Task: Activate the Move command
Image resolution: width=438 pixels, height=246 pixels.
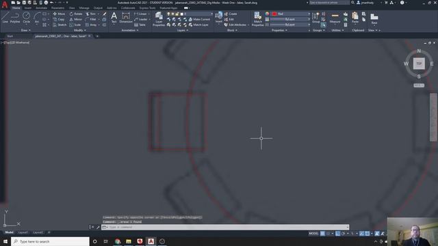Action: pos(59,14)
